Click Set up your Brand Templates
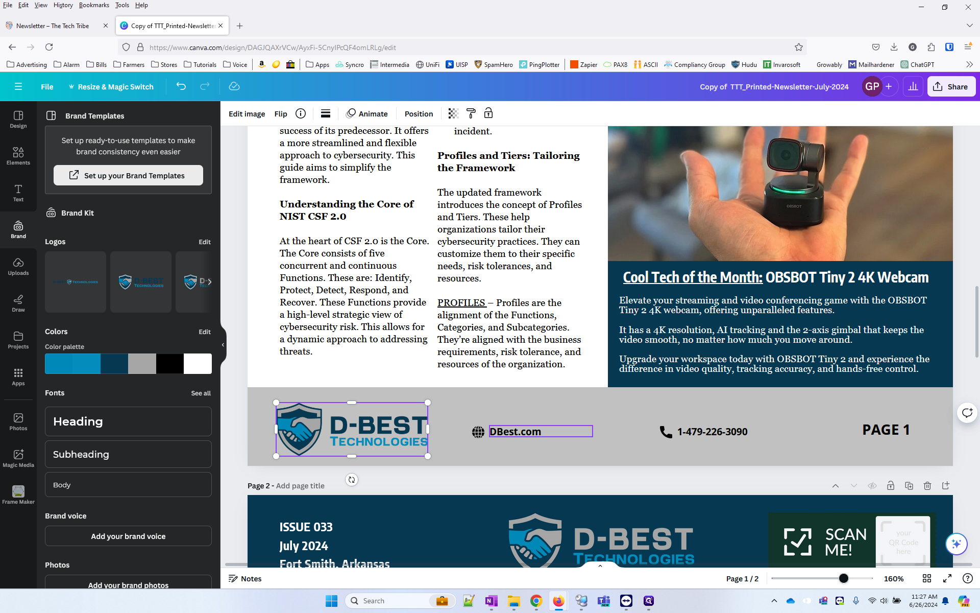This screenshot has height=613, width=980. point(128,175)
